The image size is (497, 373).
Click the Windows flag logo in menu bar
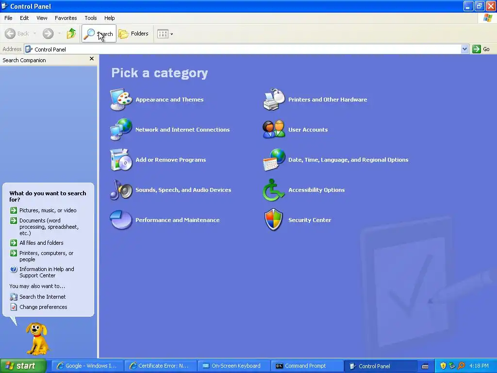[488, 18]
